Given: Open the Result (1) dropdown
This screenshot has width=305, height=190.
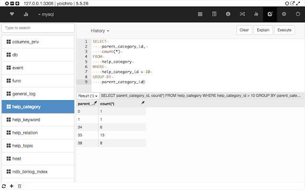Looking at the screenshot, I should 88,95.
